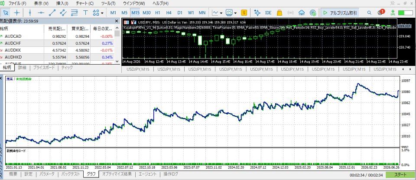Screen dimensions: 416x180
Task: Select AUDDKK symbol in Market Watch
Action: (x=13, y=50)
